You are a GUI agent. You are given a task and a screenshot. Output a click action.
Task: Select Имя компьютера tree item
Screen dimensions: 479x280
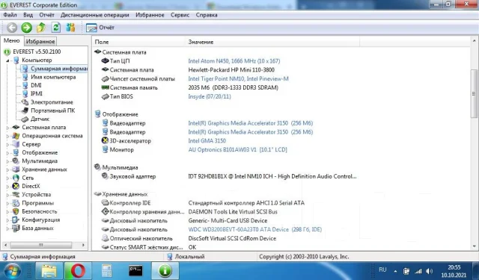(53, 77)
